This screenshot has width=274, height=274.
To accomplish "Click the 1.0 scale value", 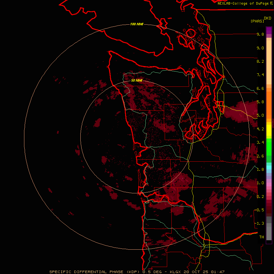I will (x=260, y=183).
